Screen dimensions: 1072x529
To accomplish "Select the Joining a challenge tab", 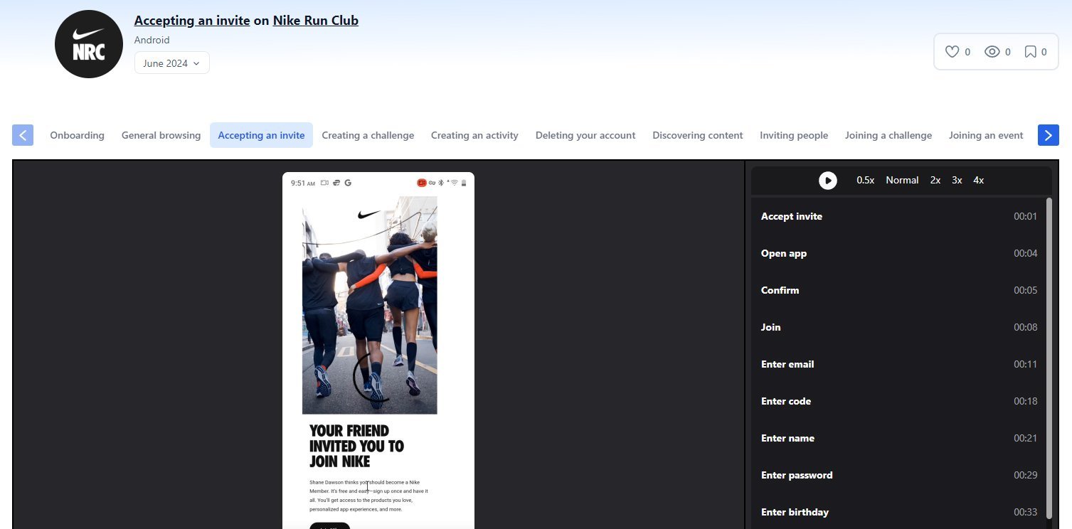I will click(888, 135).
